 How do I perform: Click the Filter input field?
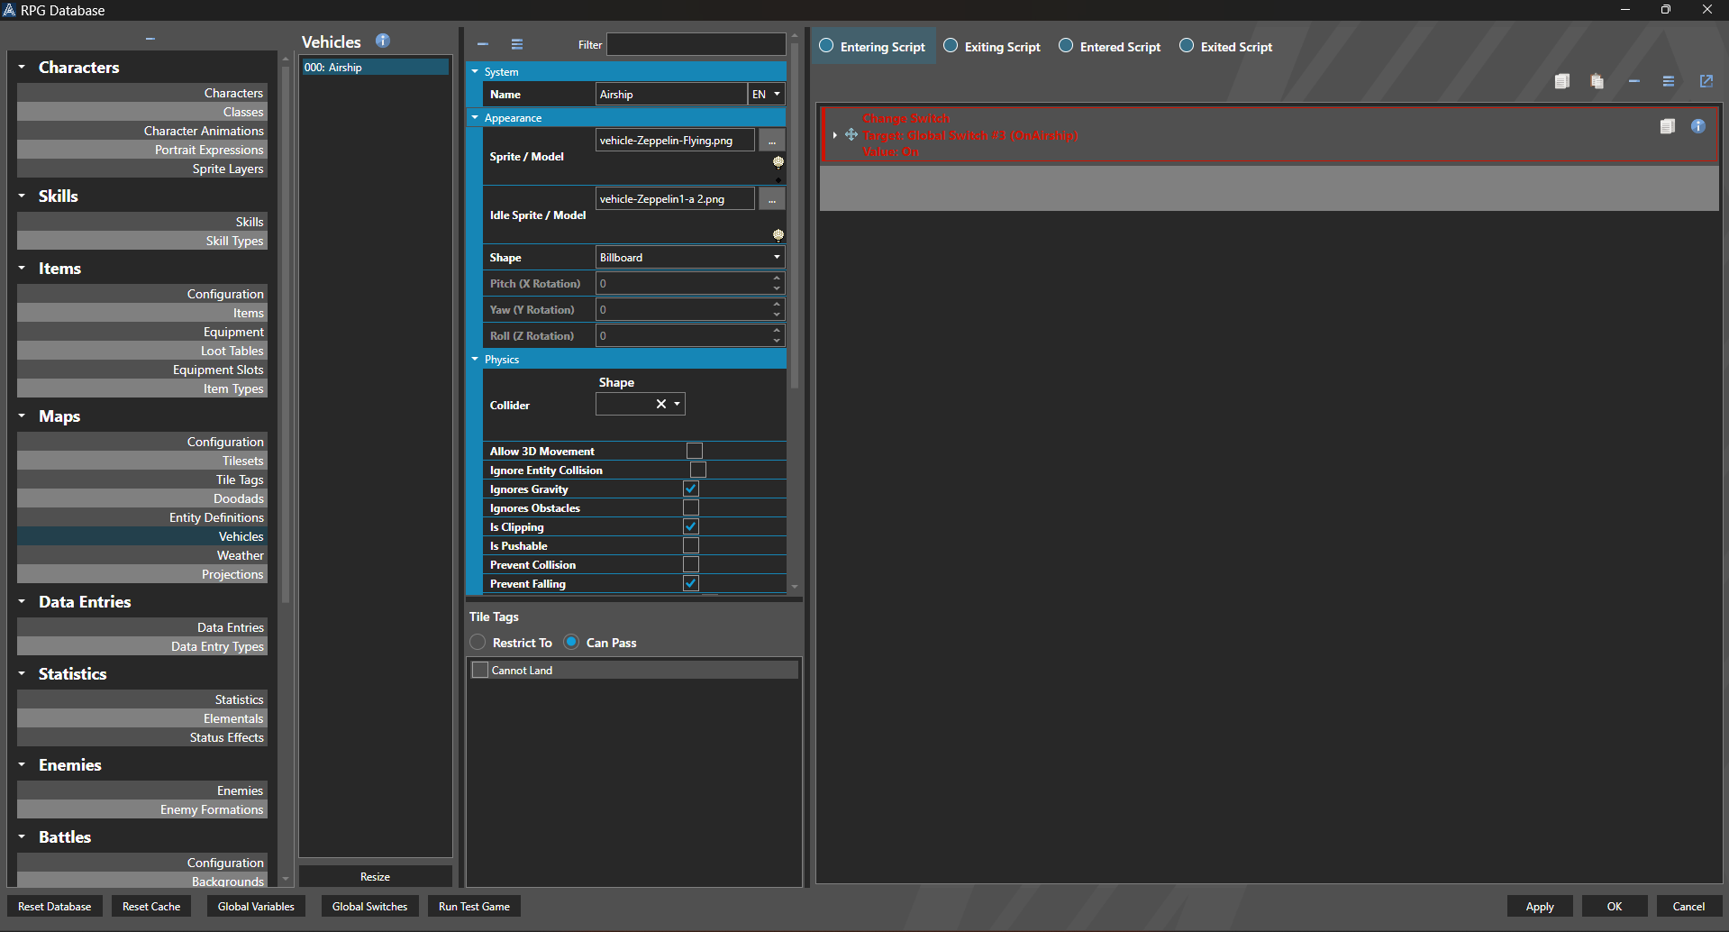coord(696,44)
